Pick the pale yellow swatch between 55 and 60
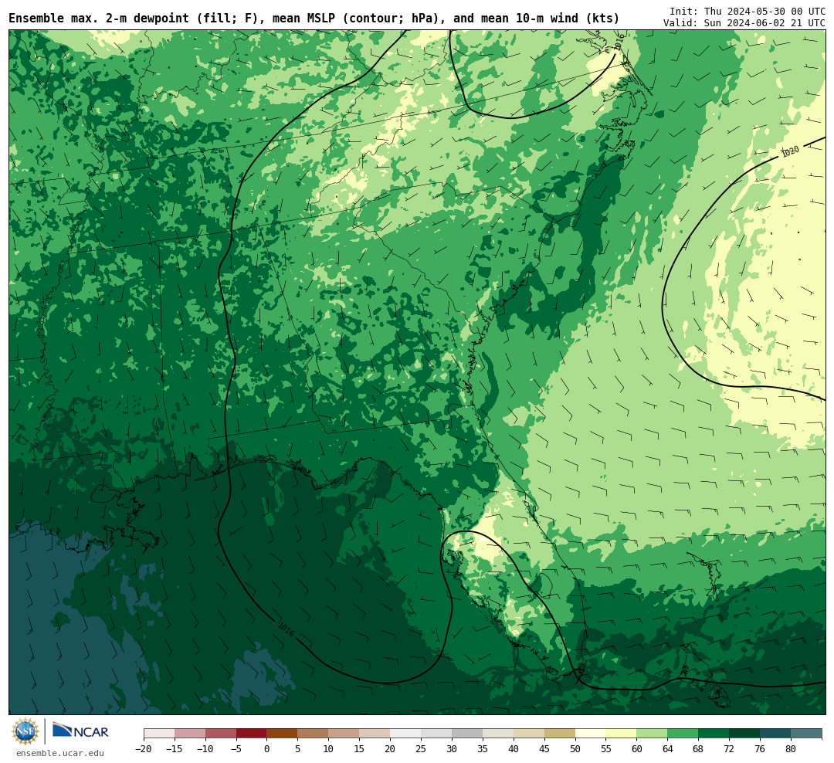This screenshot has width=834, height=763. (x=622, y=734)
